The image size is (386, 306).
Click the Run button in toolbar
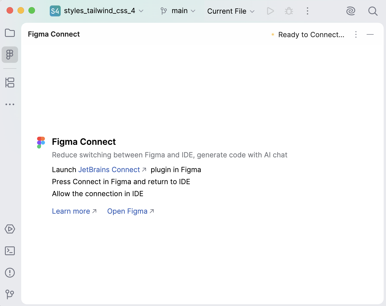point(270,11)
